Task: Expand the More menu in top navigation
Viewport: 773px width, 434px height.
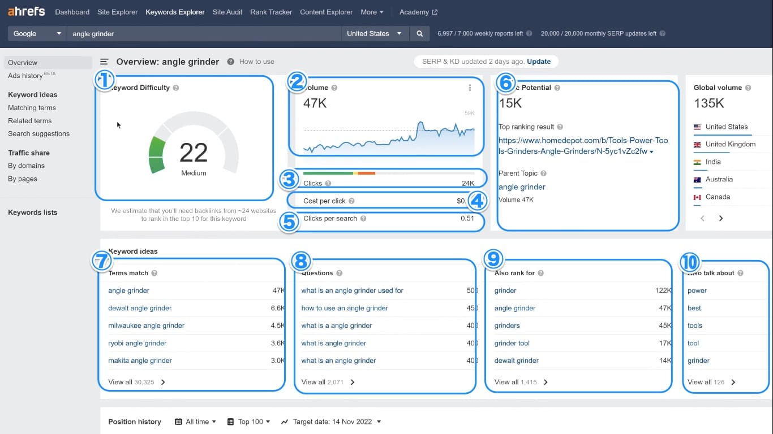Action: coord(372,12)
